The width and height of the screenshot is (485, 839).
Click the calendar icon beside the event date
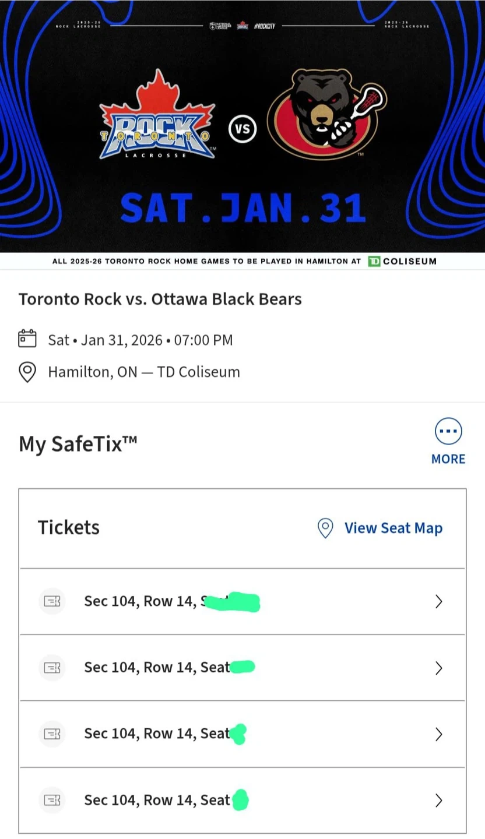(27, 339)
